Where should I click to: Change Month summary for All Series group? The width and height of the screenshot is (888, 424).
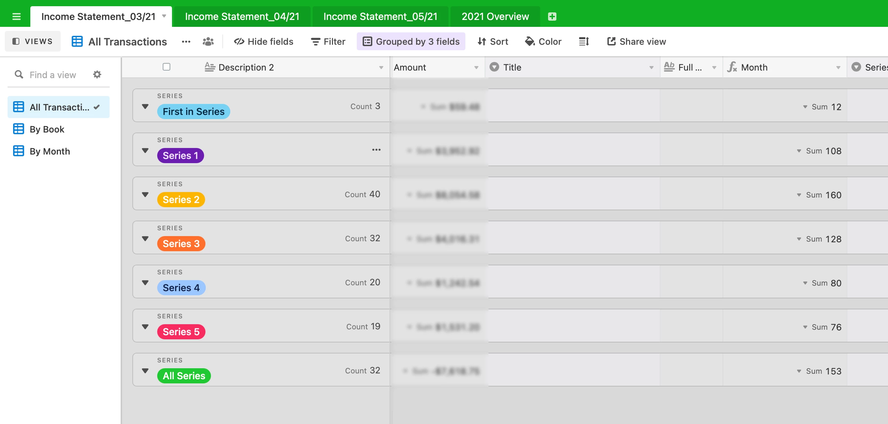click(819, 371)
